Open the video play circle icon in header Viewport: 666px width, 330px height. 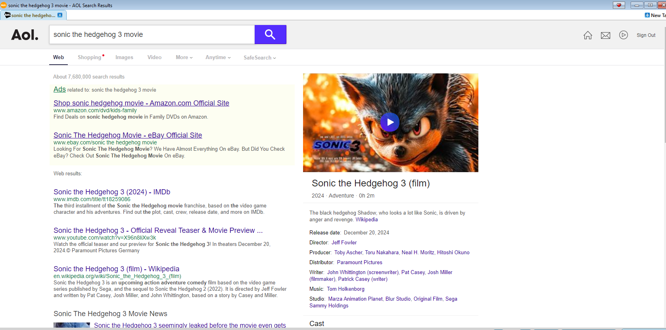(x=624, y=35)
